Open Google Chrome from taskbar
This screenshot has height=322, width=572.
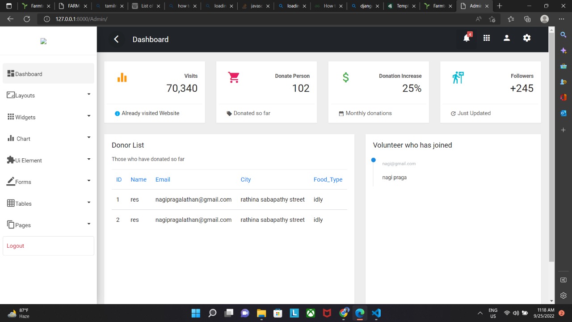(344, 313)
